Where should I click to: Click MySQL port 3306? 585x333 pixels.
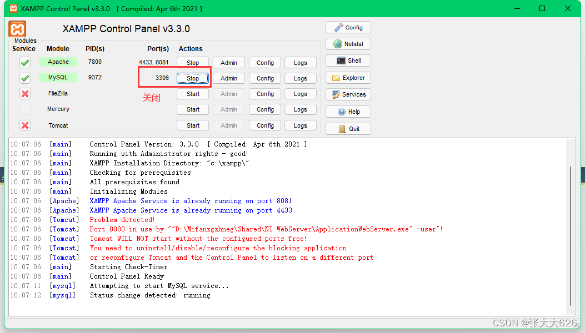[x=162, y=78]
